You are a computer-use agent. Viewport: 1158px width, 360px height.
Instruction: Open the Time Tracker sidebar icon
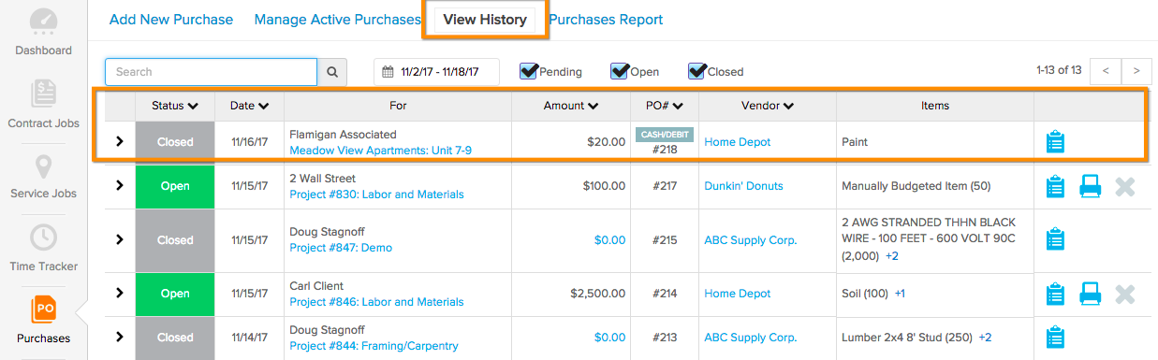pos(43,248)
